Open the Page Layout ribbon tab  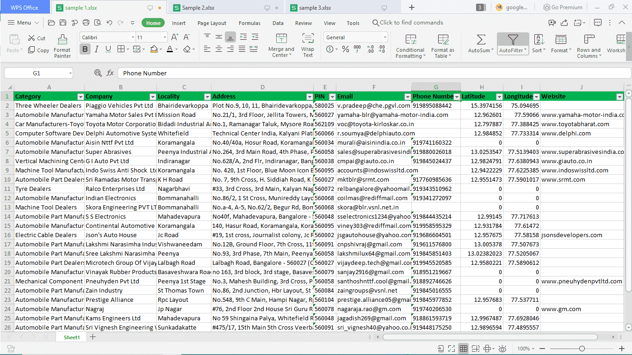[x=212, y=23]
